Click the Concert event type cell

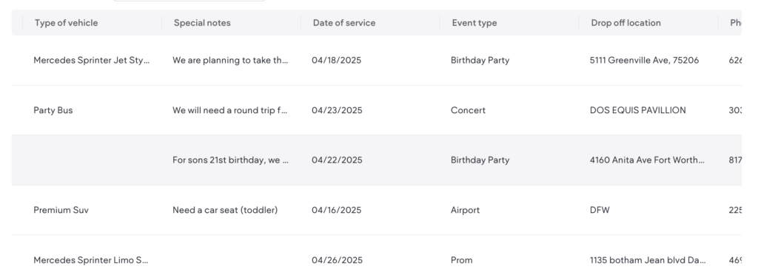pos(468,110)
